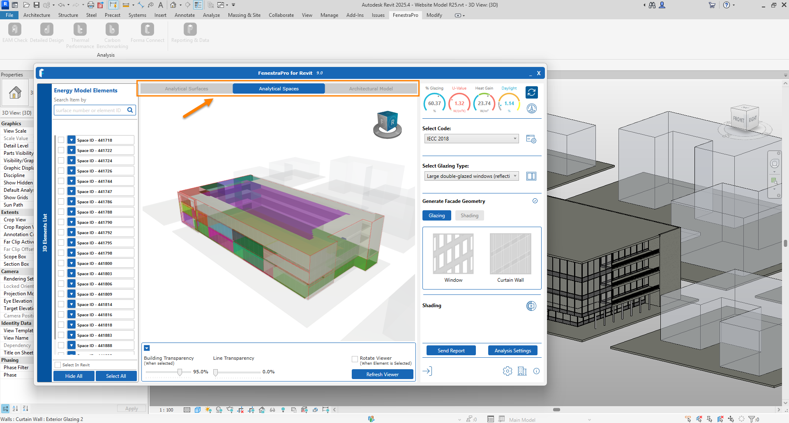Click the Send Report button
Viewport: 789px width, 423px height.
click(x=451, y=350)
